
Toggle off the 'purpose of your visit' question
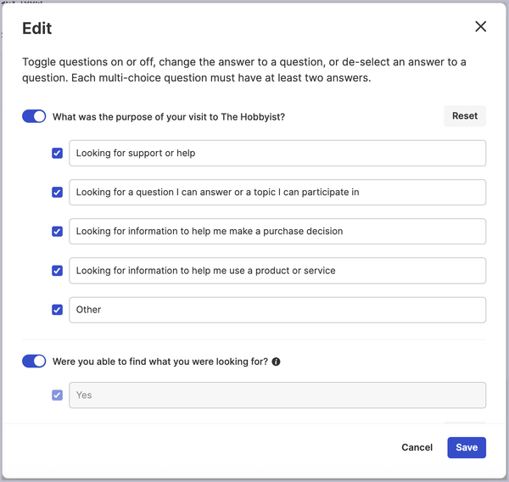tap(34, 116)
